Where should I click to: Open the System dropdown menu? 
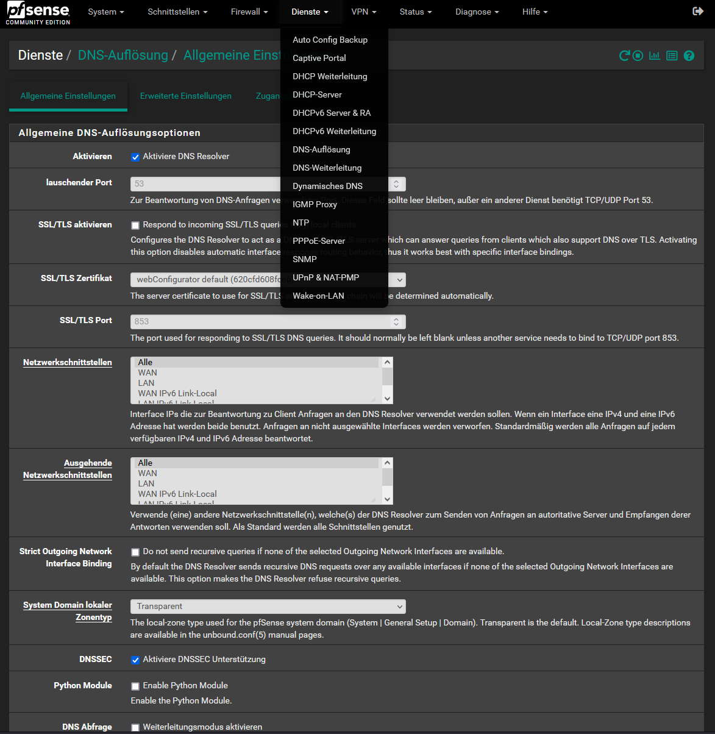pos(106,12)
